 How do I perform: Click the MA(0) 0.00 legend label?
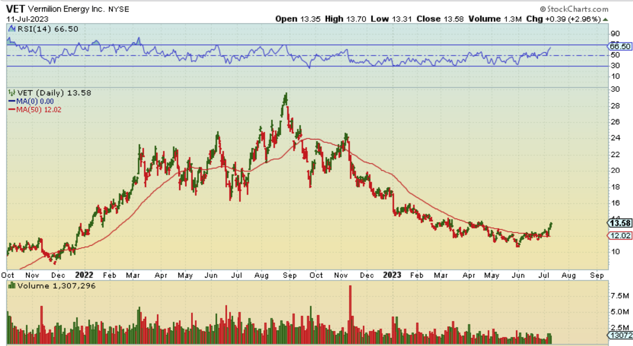coord(35,101)
